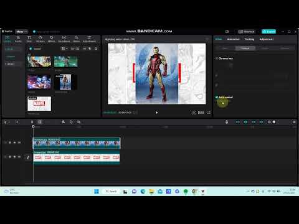Switch to the Video inspector tab

click(x=219, y=39)
